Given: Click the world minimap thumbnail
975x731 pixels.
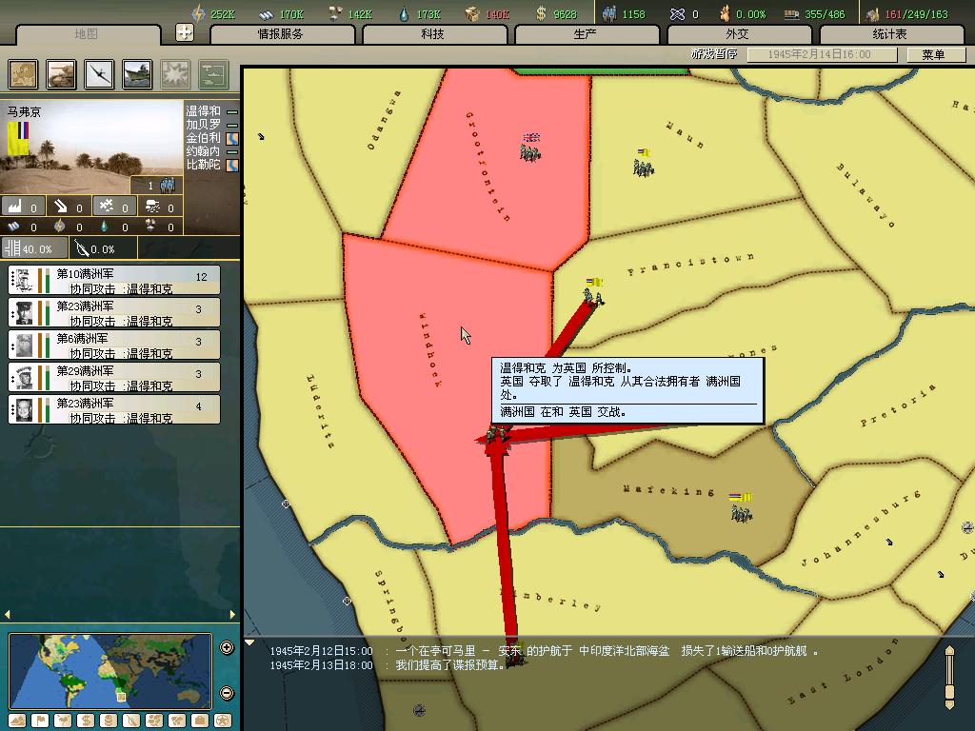Looking at the screenshot, I should [x=110, y=670].
